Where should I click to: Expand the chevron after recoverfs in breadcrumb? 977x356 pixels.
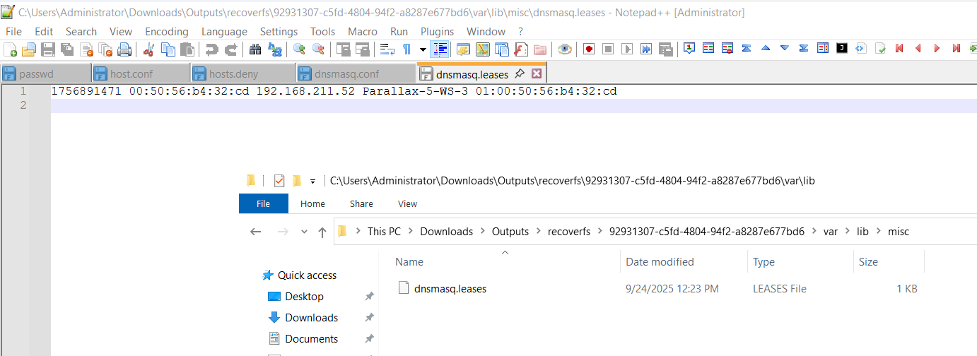click(599, 232)
